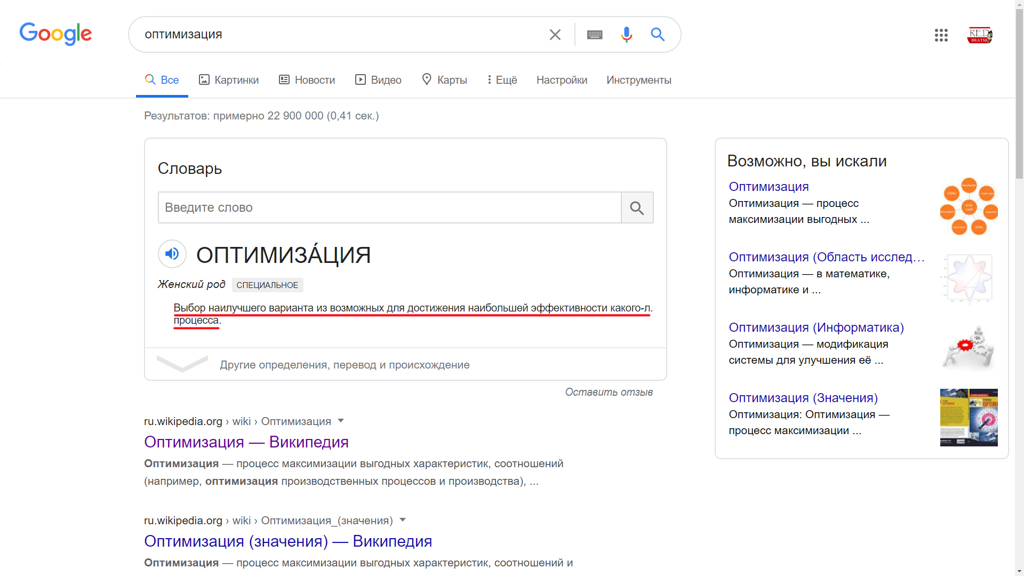The image size is (1024, 576).
Task: Switch to Новости tab
Action: [307, 80]
